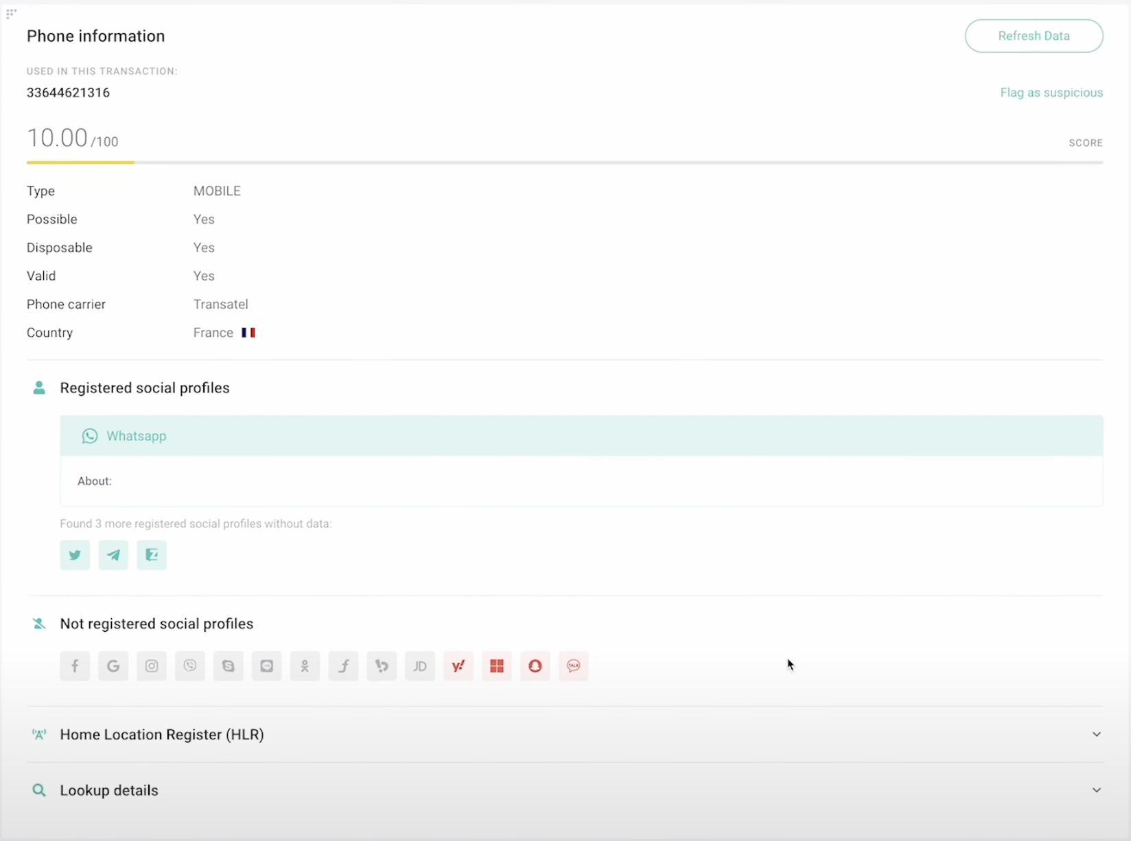Image resolution: width=1131 pixels, height=841 pixels.
Task: Open the Whatsapp profile header row
Action: coord(581,436)
